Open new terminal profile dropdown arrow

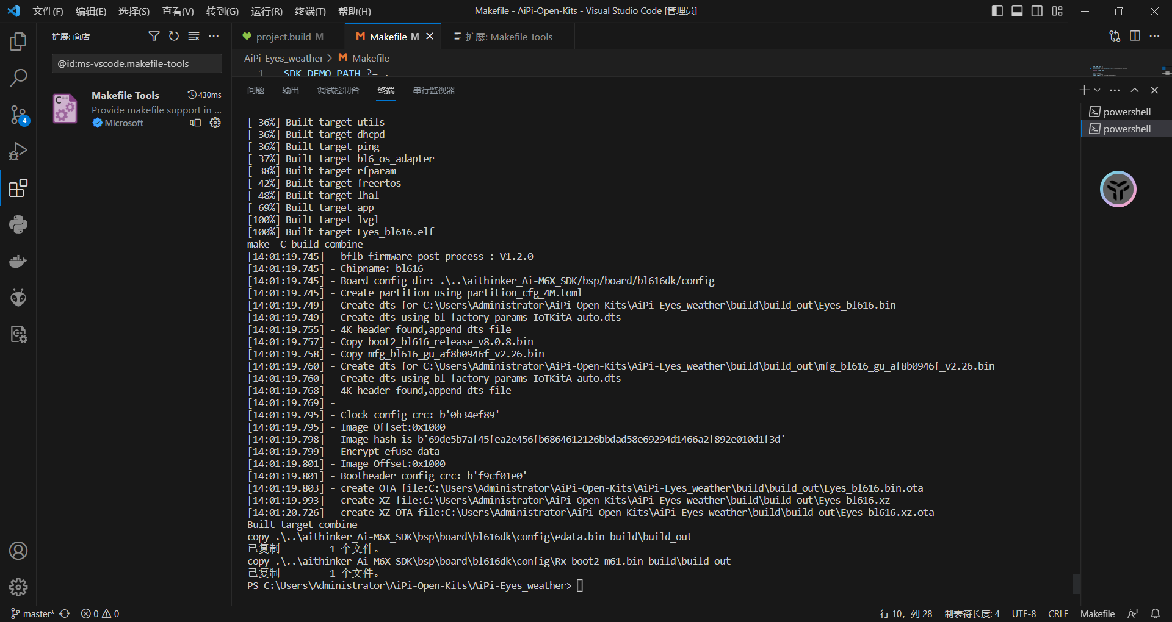click(x=1097, y=90)
